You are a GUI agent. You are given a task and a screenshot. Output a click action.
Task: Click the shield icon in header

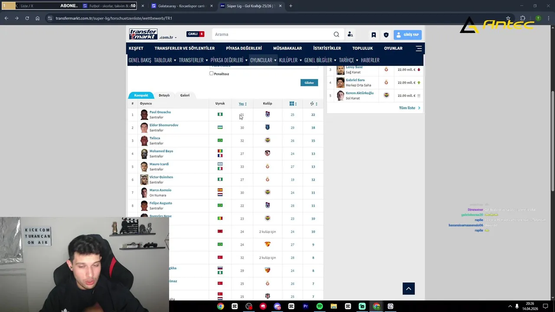point(386,35)
